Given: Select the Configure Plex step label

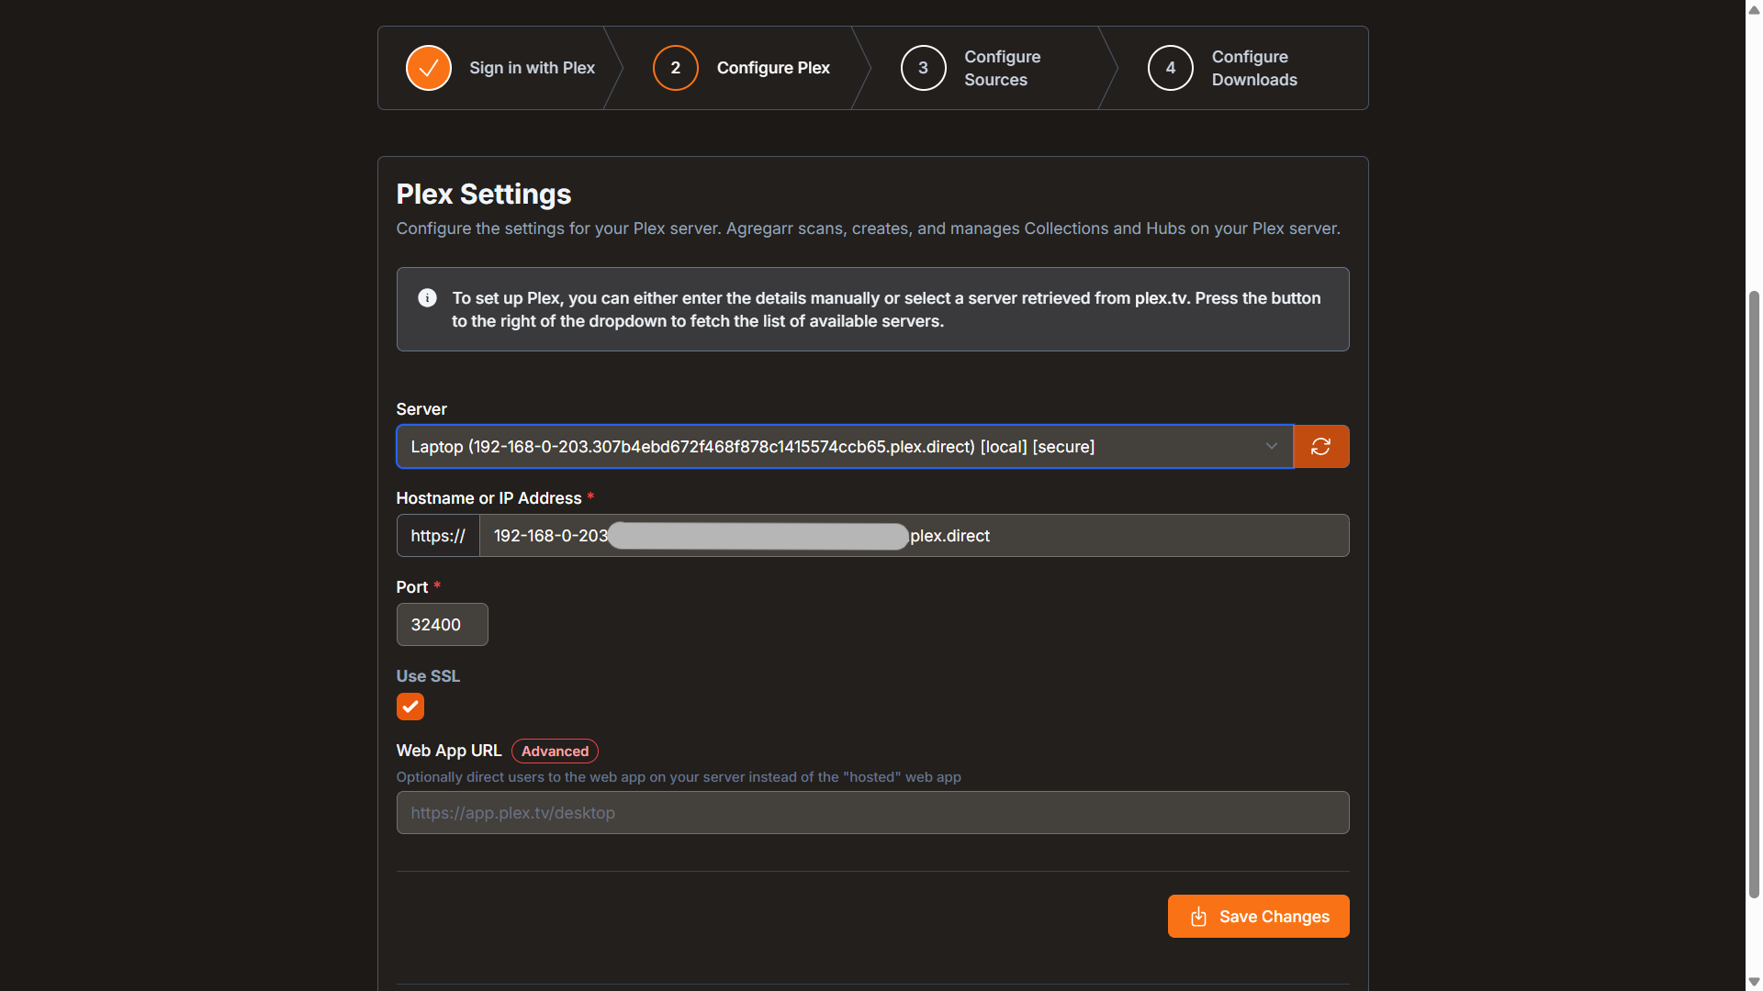Looking at the screenshot, I should pyautogui.click(x=772, y=68).
